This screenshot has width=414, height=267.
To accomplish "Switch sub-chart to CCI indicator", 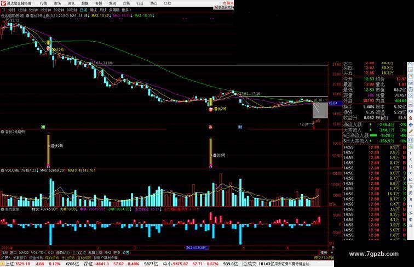I will pyautogui.click(x=51, y=253).
